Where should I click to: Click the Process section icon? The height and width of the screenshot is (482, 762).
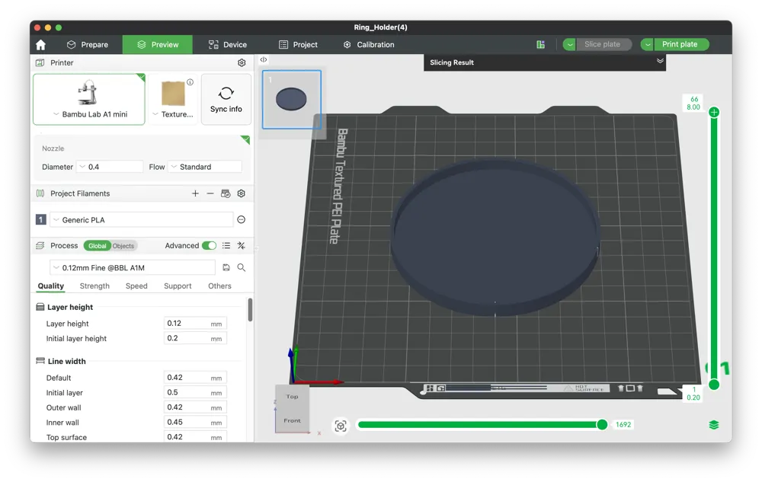pyautogui.click(x=40, y=246)
